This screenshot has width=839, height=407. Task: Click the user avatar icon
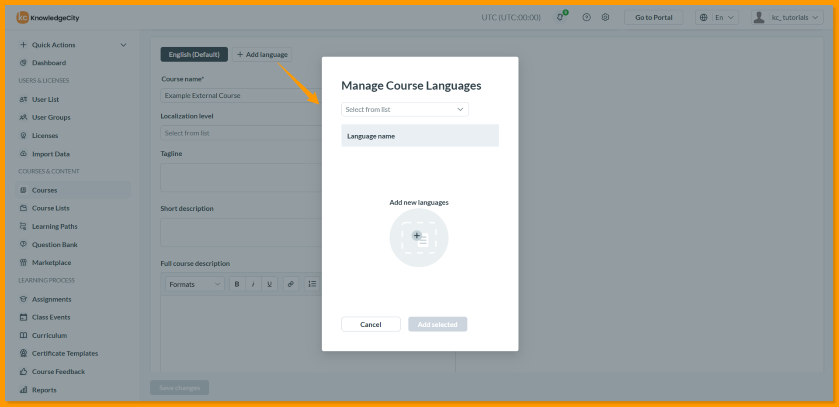(759, 17)
